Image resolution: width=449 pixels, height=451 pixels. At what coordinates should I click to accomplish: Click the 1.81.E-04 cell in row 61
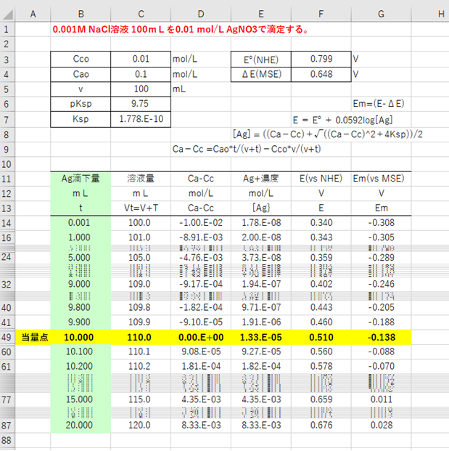pyautogui.click(x=201, y=366)
